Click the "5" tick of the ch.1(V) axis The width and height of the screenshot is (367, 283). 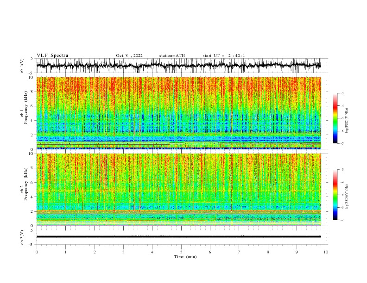(x=32, y=58)
